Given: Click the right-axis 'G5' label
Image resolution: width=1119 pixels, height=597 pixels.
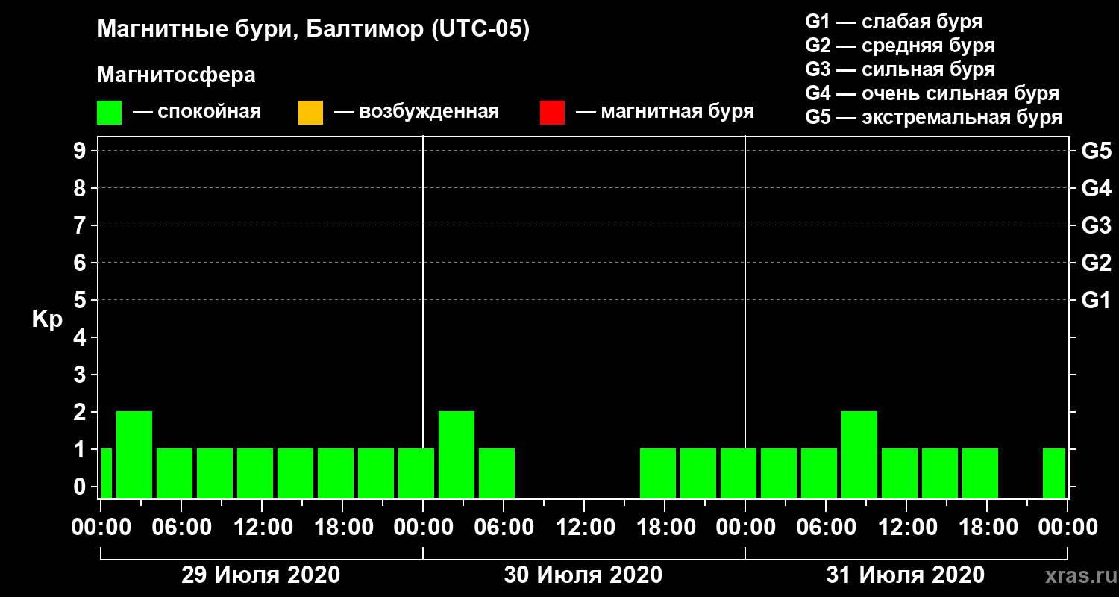Looking at the screenshot, I should point(1096,151).
